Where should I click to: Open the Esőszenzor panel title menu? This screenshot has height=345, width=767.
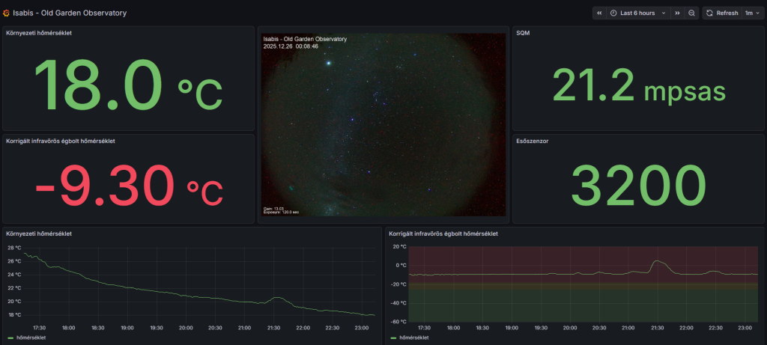(533, 140)
